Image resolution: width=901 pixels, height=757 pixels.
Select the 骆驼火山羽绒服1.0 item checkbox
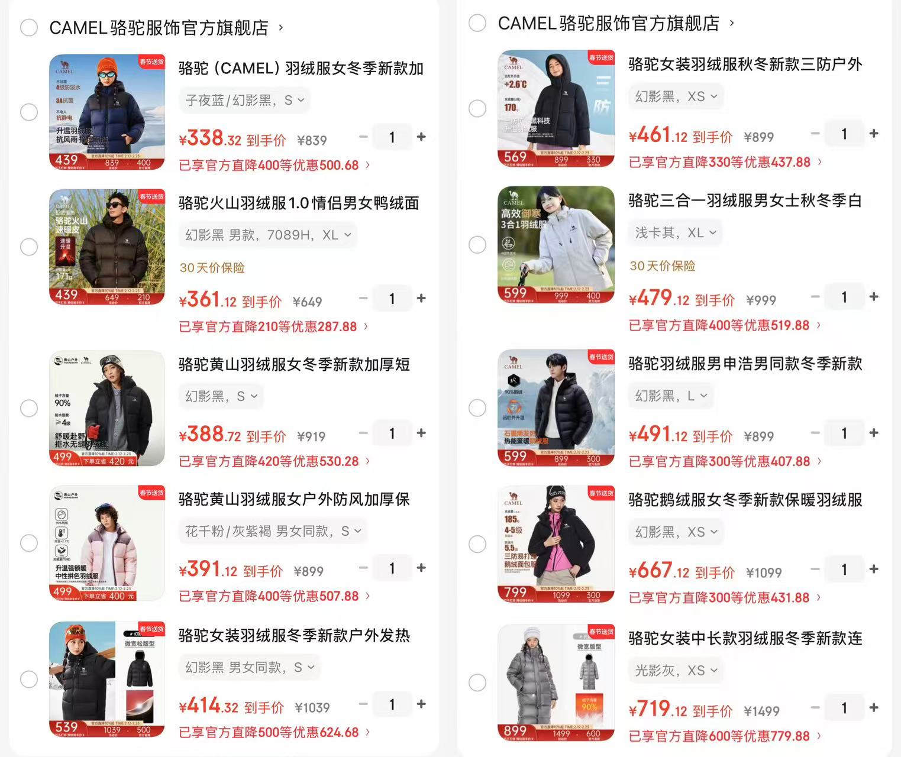pyautogui.click(x=29, y=247)
